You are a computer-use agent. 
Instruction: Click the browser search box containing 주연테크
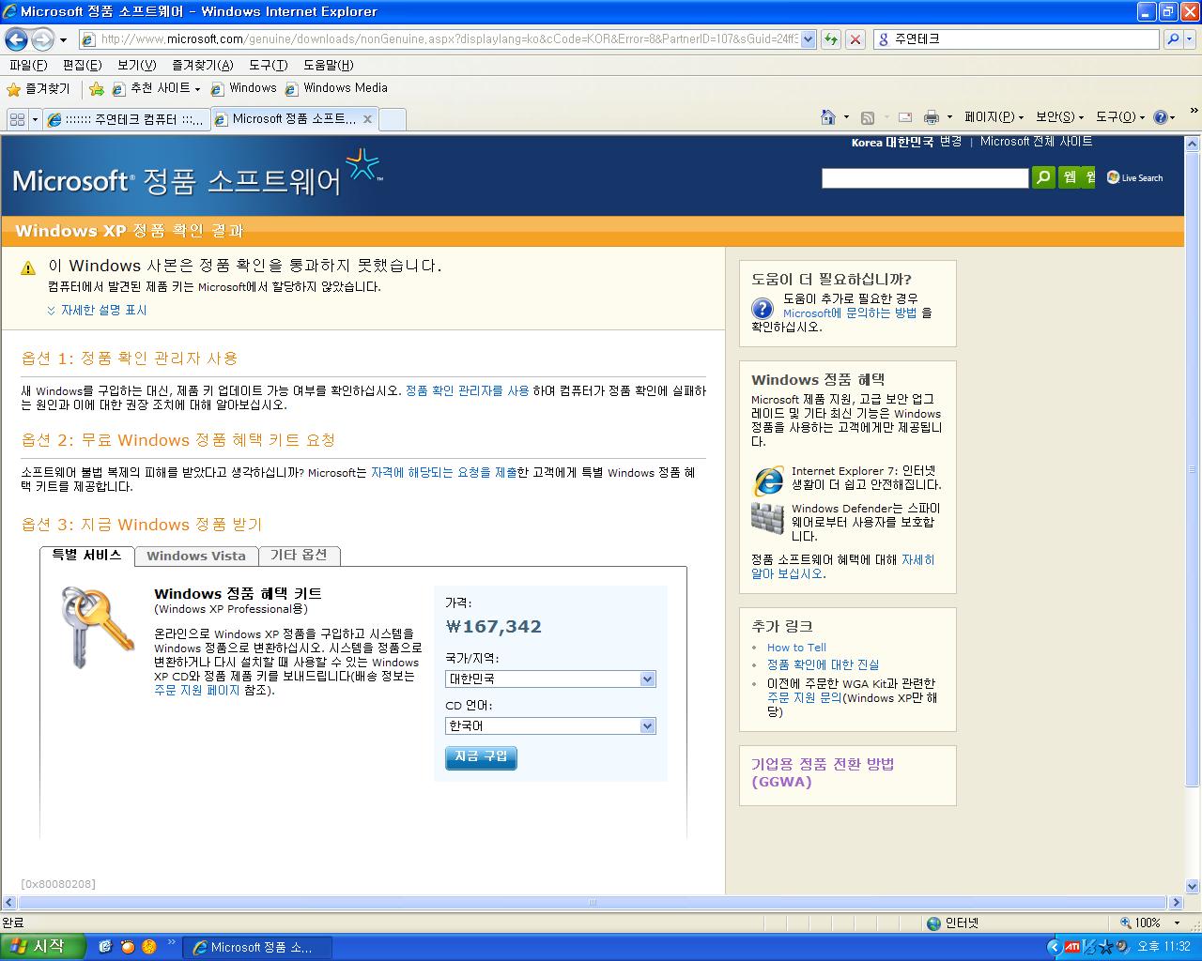coord(1016,39)
